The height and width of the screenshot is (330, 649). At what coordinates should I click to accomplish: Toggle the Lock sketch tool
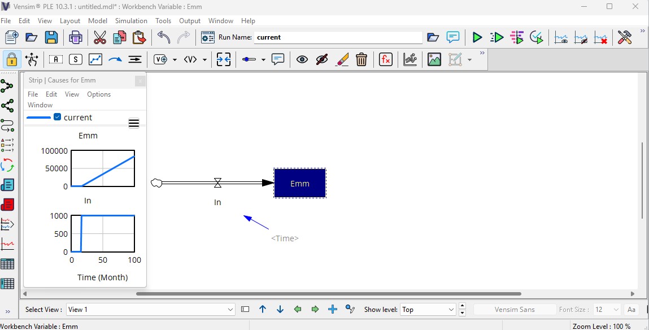[x=12, y=60]
